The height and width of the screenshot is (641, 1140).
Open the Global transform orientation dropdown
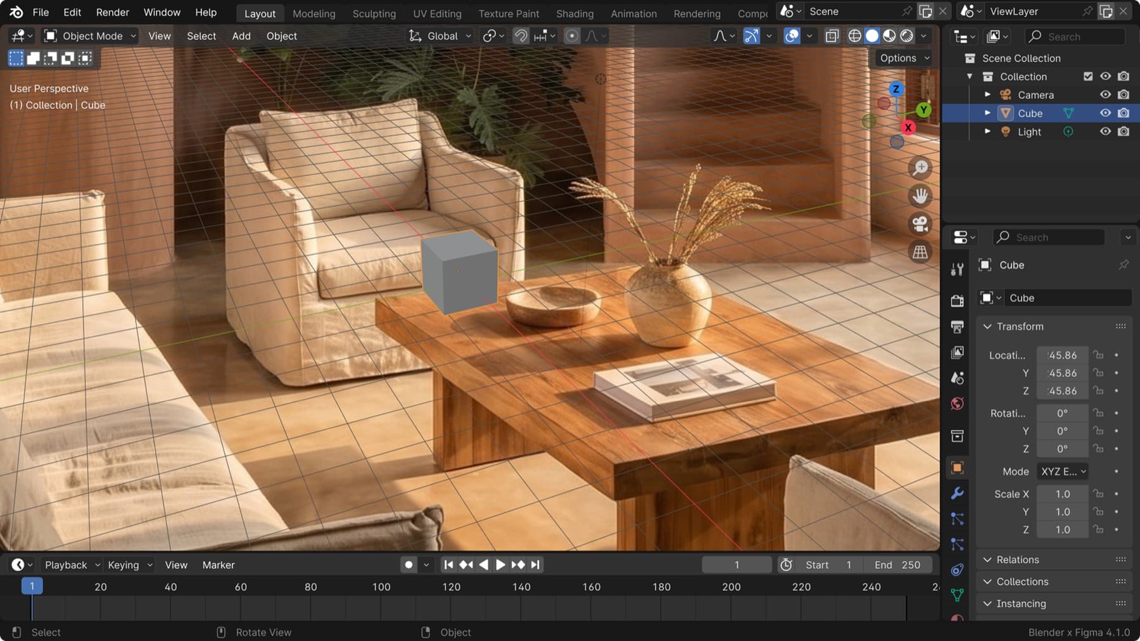click(x=441, y=36)
